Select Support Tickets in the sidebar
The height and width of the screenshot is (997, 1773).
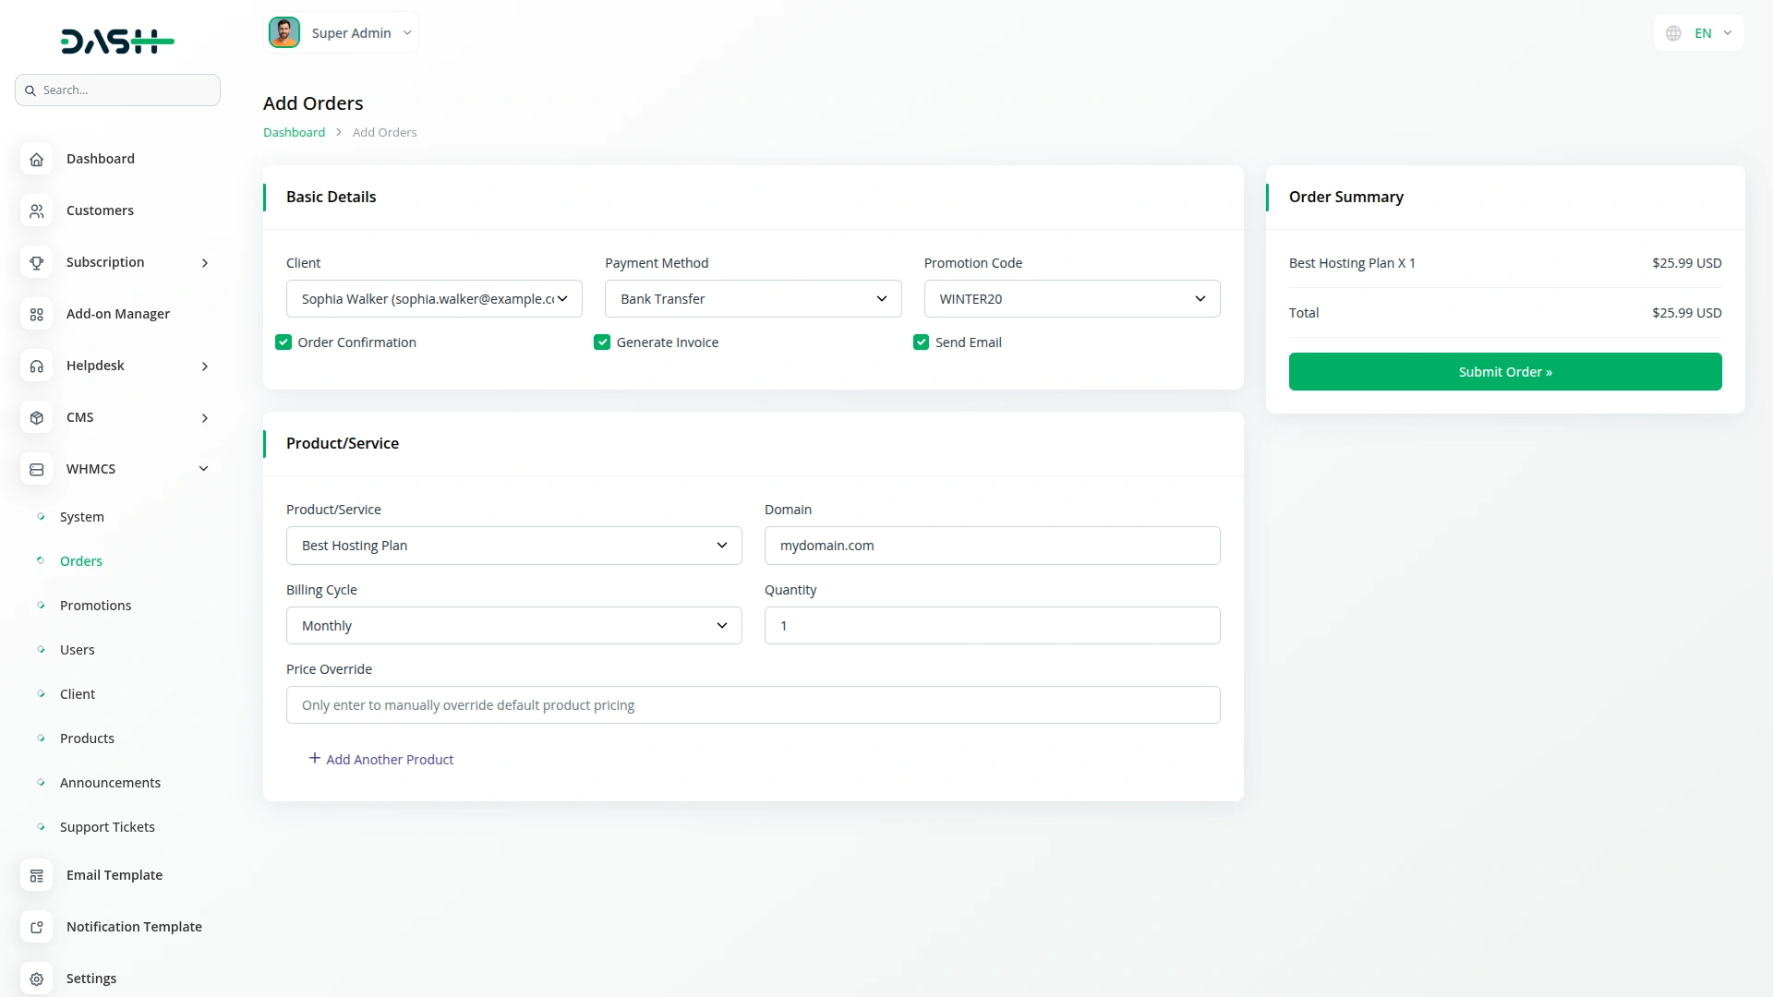107,827
